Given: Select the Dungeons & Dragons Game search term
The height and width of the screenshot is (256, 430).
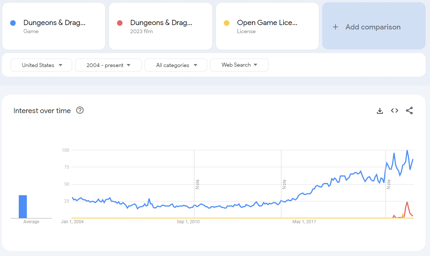Looking at the screenshot, I should pyautogui.click(x=54, y=23).
